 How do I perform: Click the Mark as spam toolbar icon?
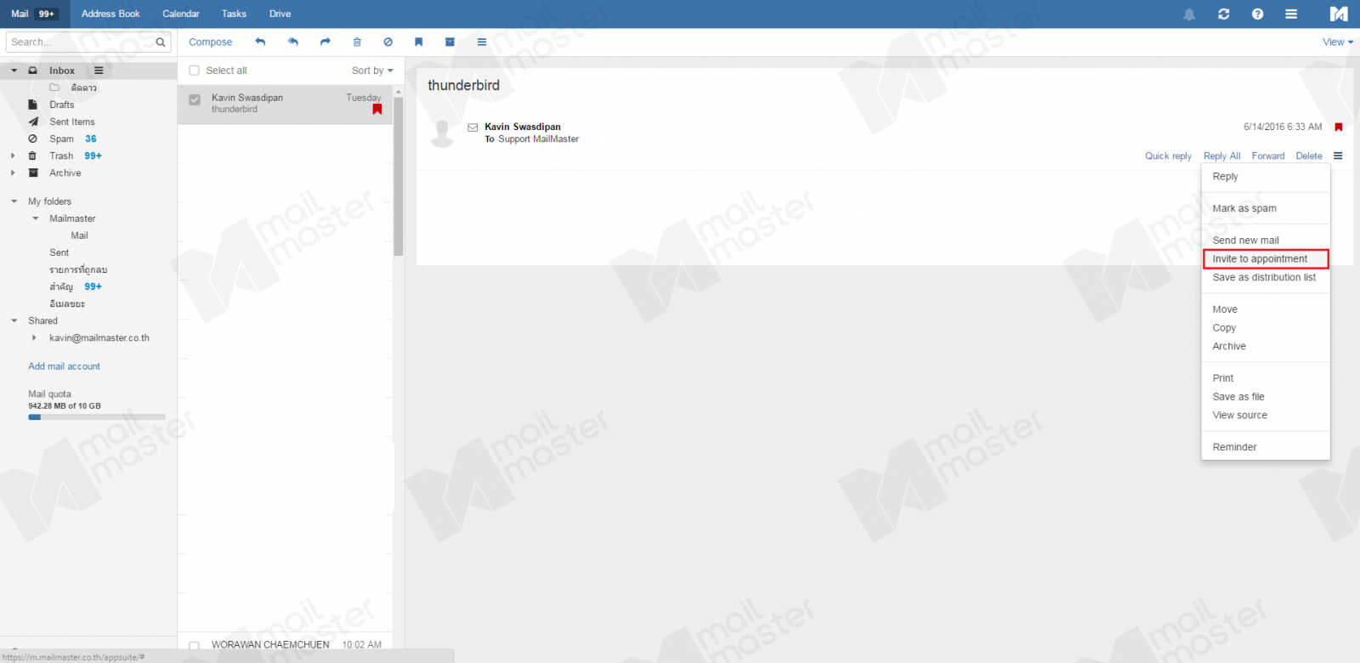tap(388, 42)
